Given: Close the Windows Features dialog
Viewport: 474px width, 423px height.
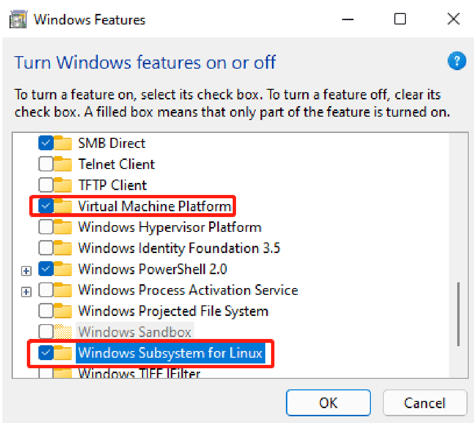Looking at the screenshot, I should point(453,19).
